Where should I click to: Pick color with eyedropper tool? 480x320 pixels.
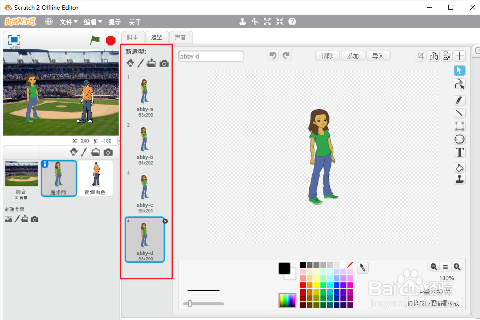point(362,268)
